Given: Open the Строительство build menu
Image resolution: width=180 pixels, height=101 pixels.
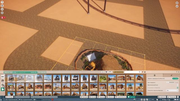Looking at the screenshot, I should (x=121, y=97).
